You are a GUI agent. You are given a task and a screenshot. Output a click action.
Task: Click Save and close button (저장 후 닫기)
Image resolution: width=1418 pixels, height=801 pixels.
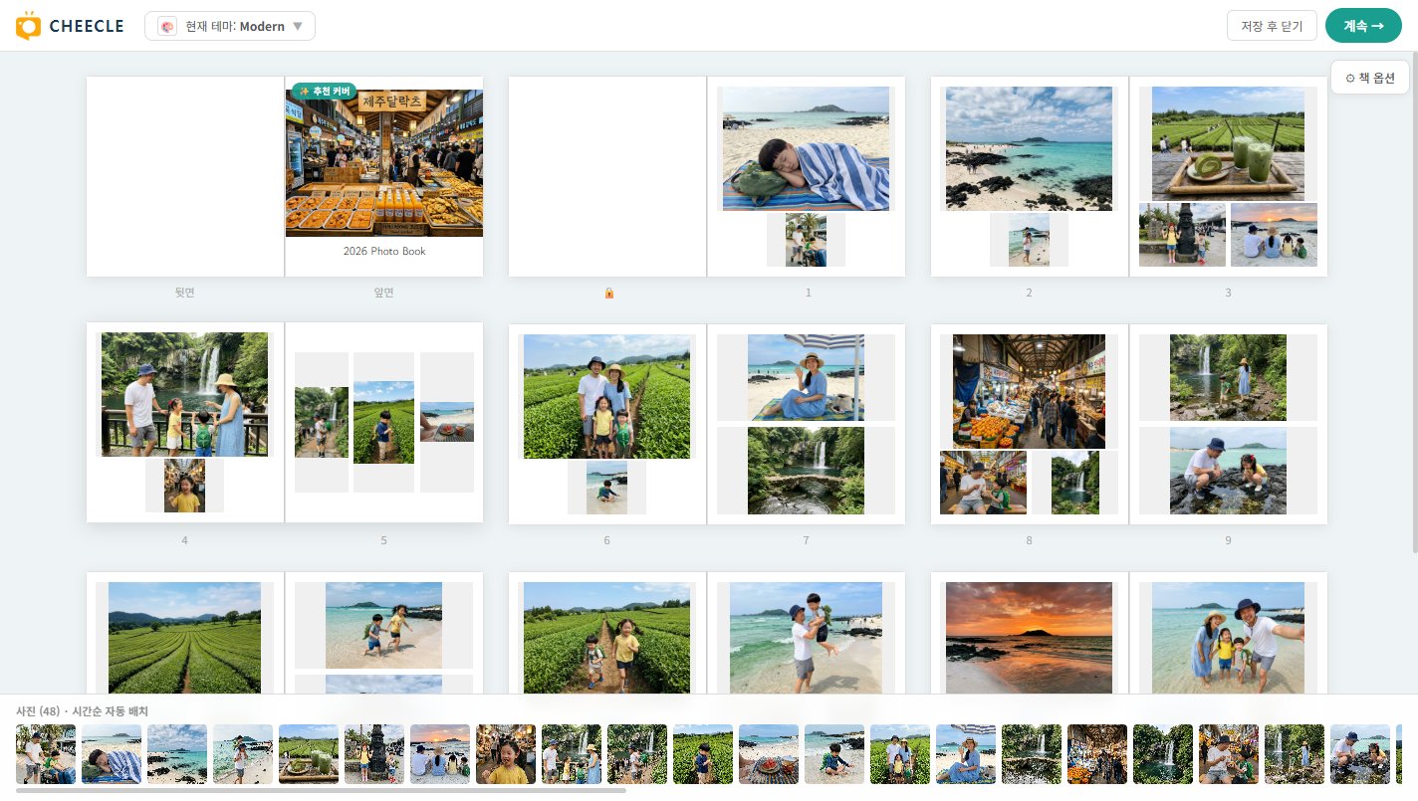1272,26
